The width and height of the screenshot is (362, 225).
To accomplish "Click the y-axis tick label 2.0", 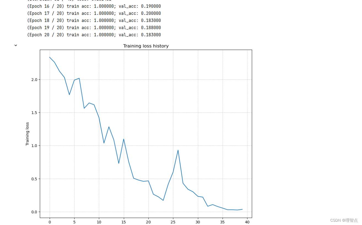I will coord(34,80).
